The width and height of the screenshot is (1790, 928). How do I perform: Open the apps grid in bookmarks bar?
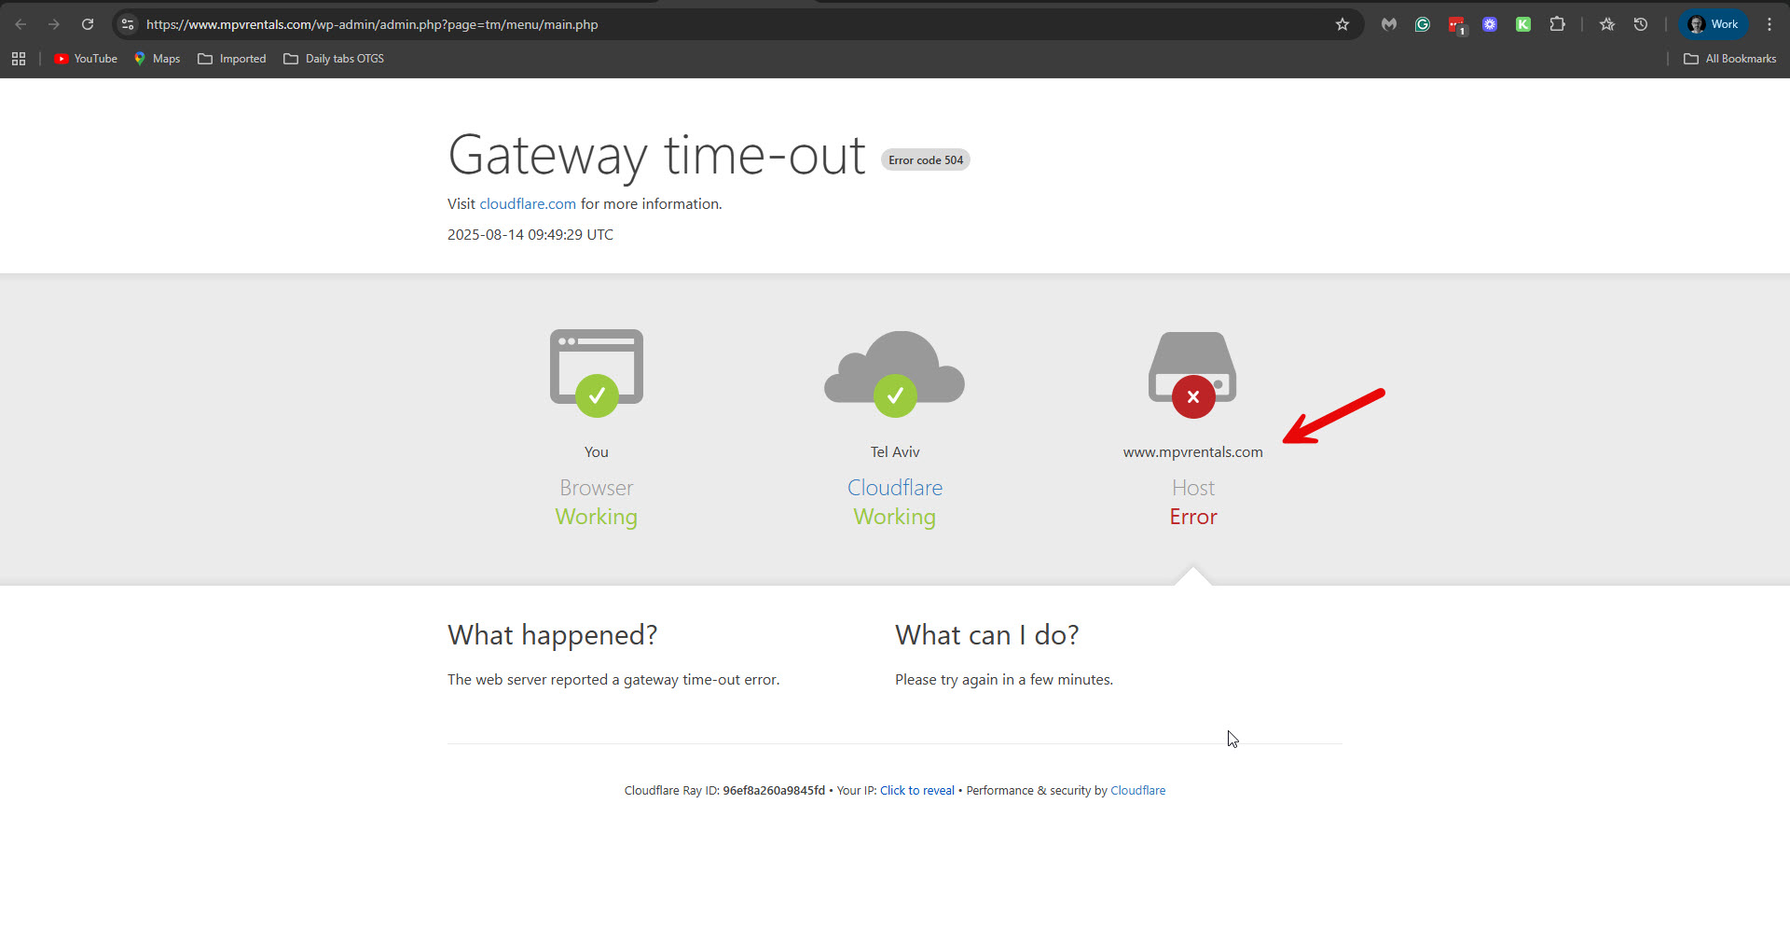[19, 59]
